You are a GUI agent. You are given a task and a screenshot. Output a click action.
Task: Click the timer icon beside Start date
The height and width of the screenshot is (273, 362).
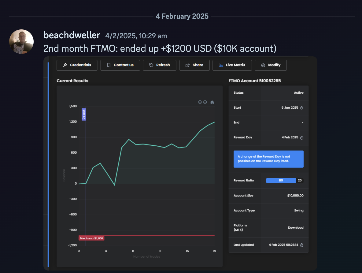click(301, 108)
